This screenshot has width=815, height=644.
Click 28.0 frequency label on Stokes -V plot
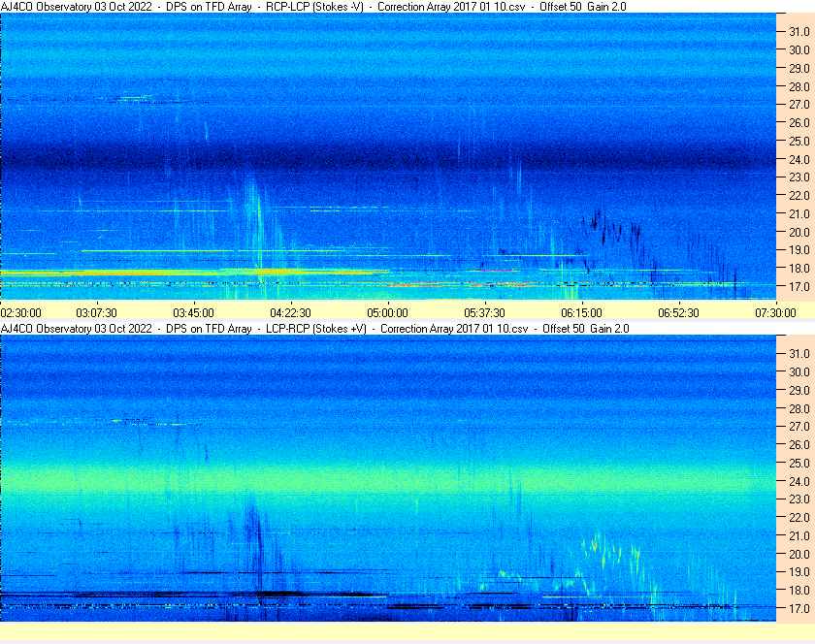(799, 86)
